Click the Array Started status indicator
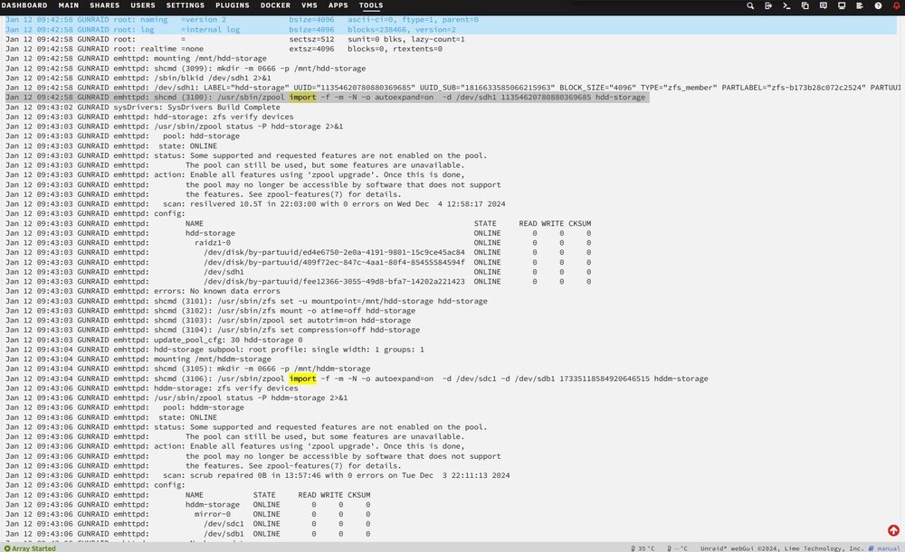 [30, 548]
